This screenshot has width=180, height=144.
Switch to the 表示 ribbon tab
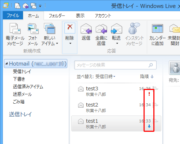(x=80, y=16)
